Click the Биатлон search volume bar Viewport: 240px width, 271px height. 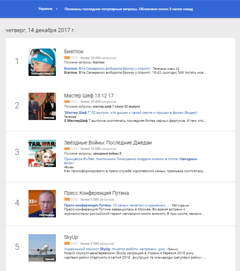coord(71,58)
